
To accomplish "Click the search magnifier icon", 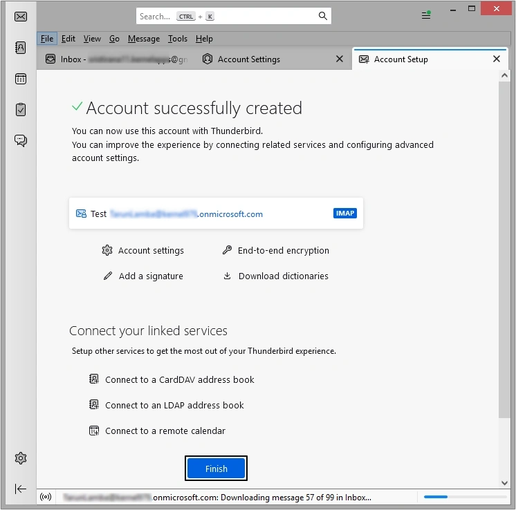I will pos(323,16).
